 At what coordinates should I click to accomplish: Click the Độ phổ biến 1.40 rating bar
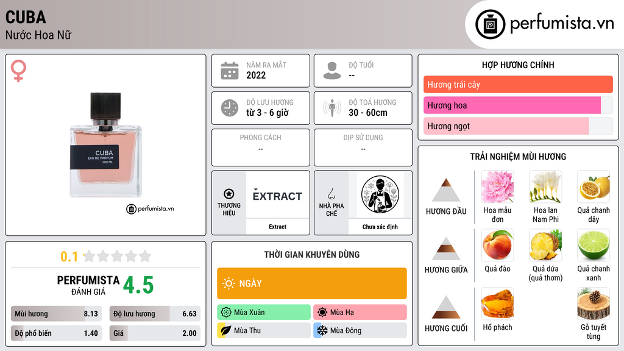point(57,333)
